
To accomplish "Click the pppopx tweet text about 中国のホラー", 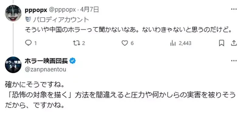I will [x=128, y=30].
